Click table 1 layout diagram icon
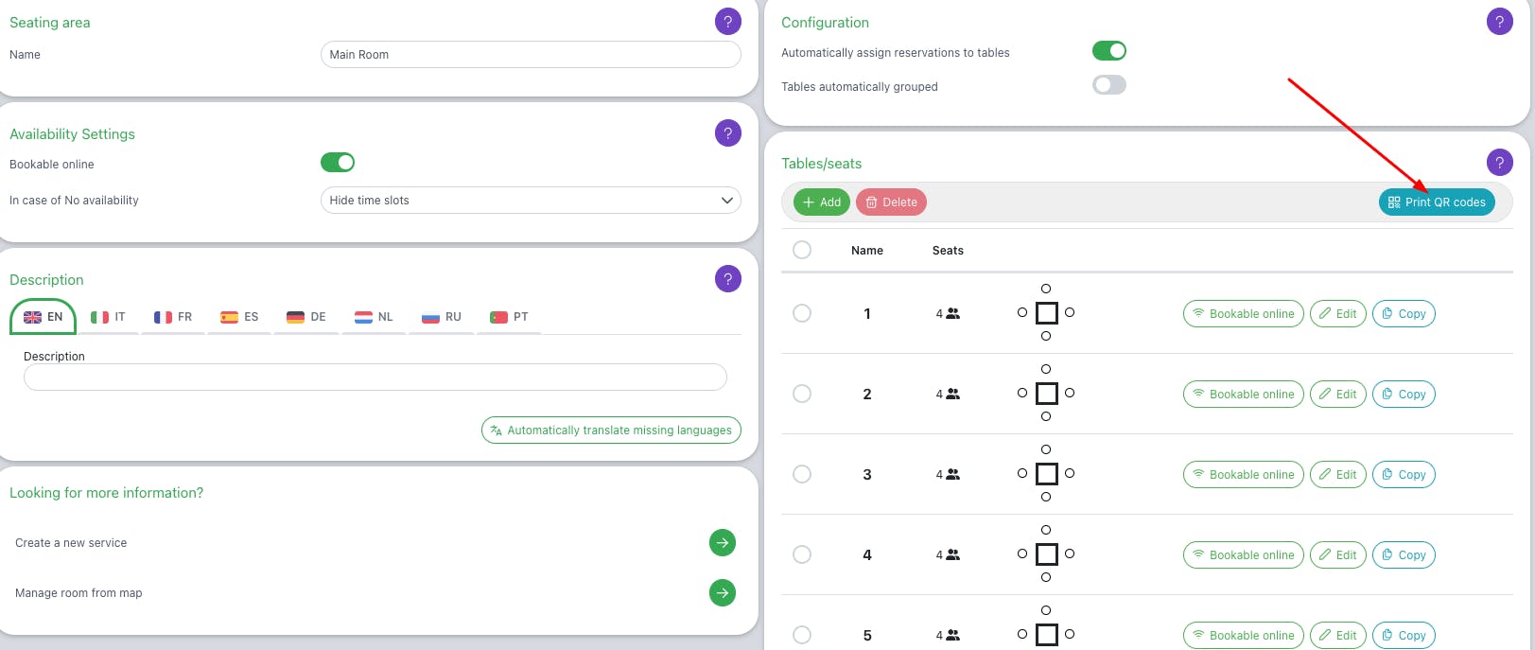Image resolution: width=1535 pixels, height=650 pixels. (1046, 312)
